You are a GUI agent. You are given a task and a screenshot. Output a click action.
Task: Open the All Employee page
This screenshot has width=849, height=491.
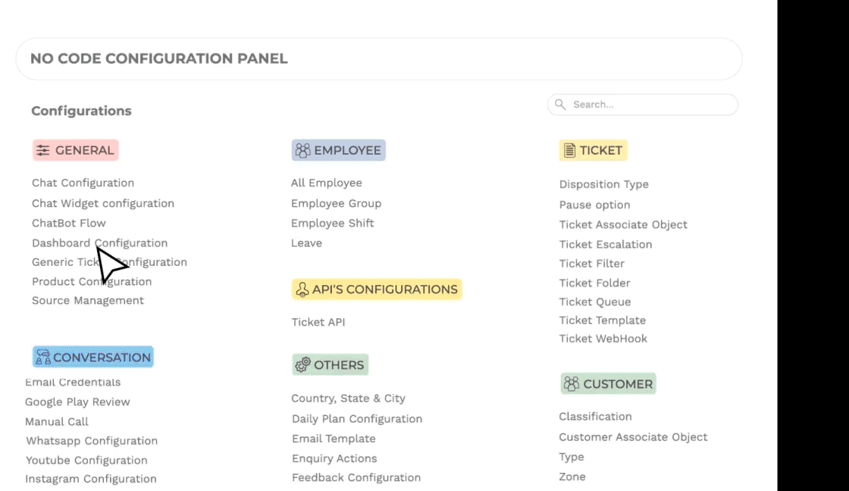327,183
